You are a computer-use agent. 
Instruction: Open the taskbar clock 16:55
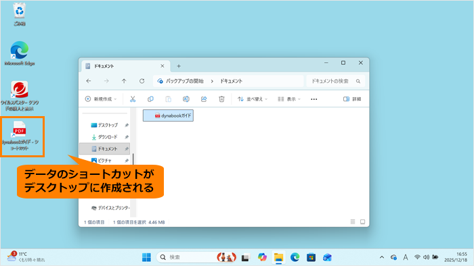456,257
